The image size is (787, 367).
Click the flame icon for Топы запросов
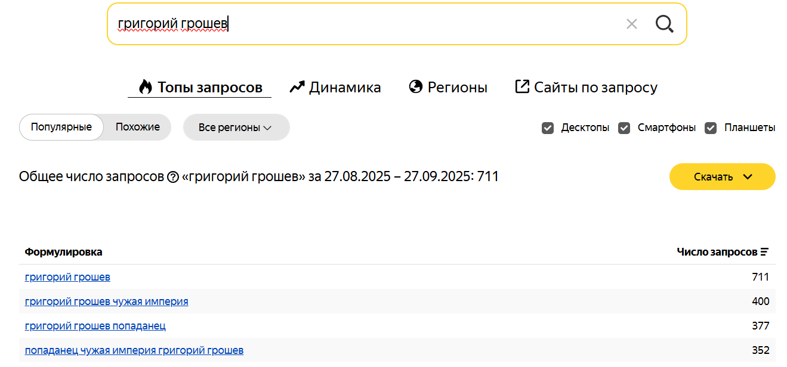point(146,87)
